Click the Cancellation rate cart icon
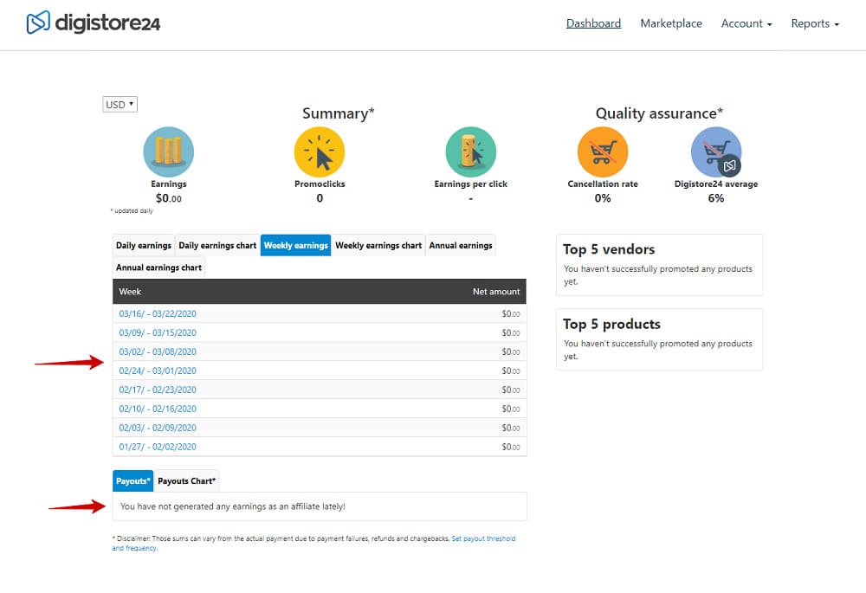Screen dimensions: 866x593 click(603, 151)
